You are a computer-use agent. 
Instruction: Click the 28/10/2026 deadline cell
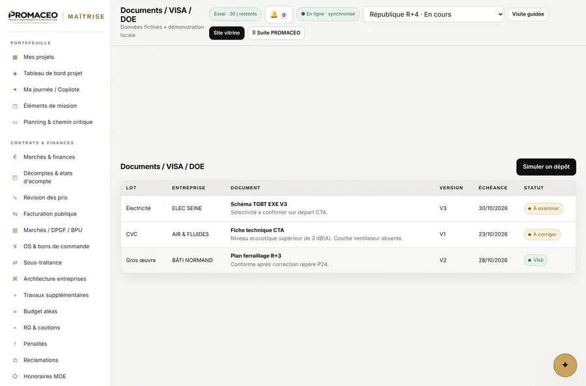coord(493,261)
